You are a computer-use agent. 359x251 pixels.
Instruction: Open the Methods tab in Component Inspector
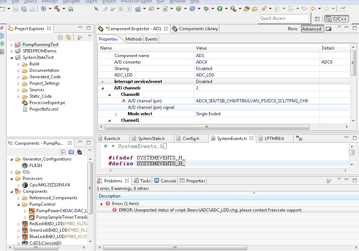click(134, 39)
